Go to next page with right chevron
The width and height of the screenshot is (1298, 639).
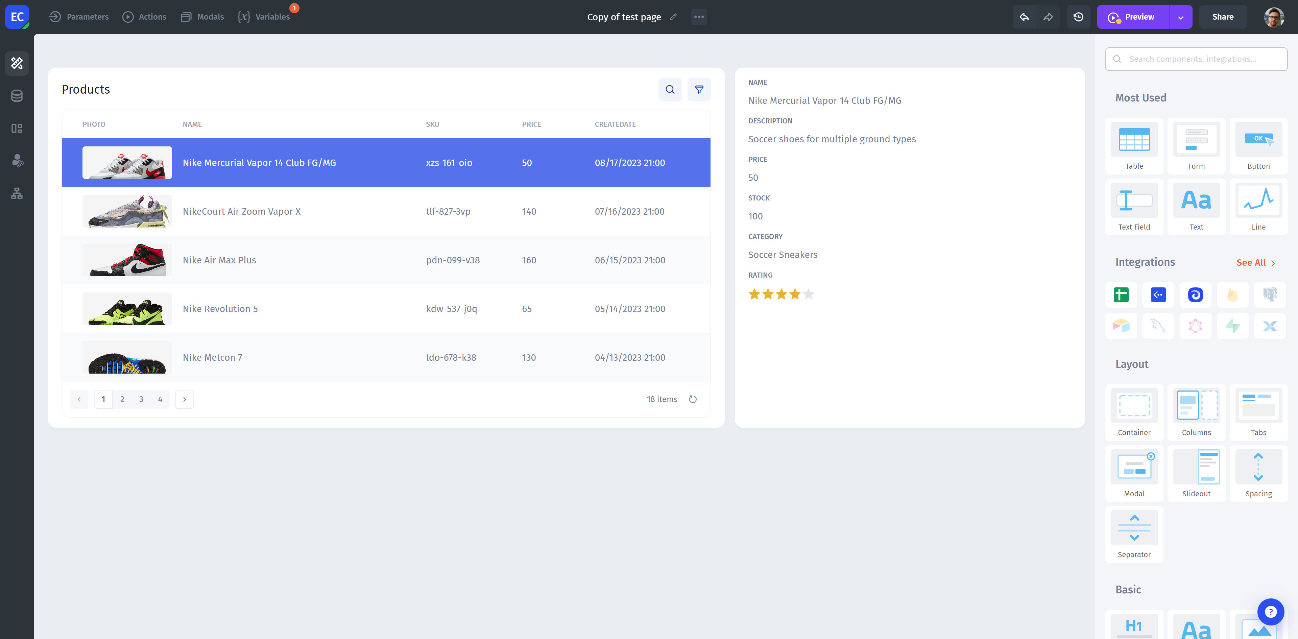point(185,399)
